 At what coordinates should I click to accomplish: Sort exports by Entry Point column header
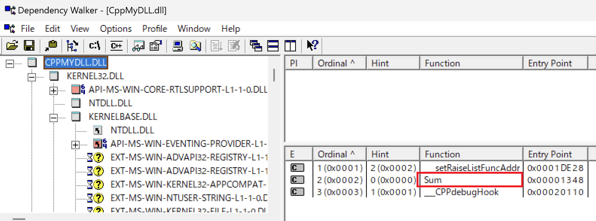[556, 154]
